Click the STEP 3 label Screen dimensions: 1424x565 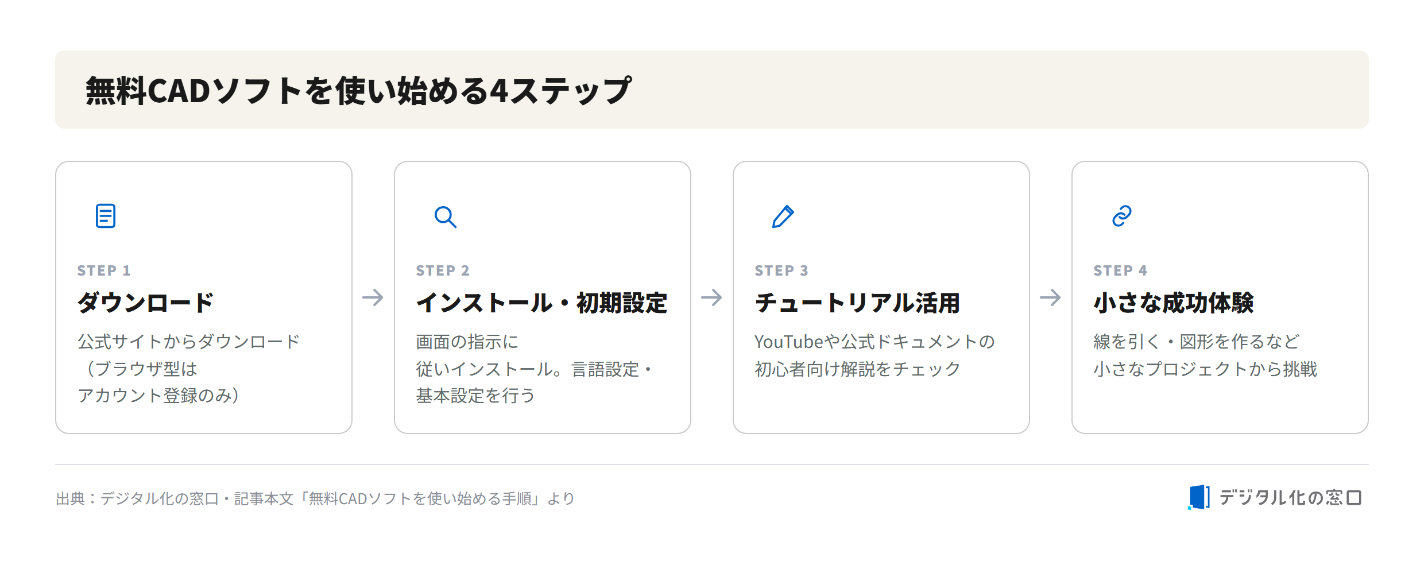click(x=781, y=270)
